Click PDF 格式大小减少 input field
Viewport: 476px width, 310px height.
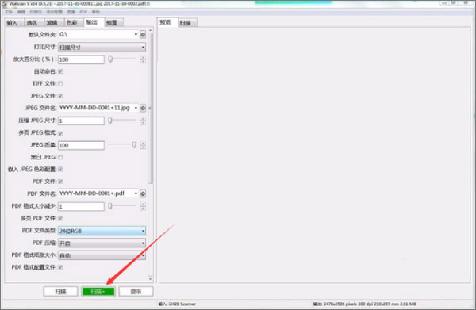point(81,207)
